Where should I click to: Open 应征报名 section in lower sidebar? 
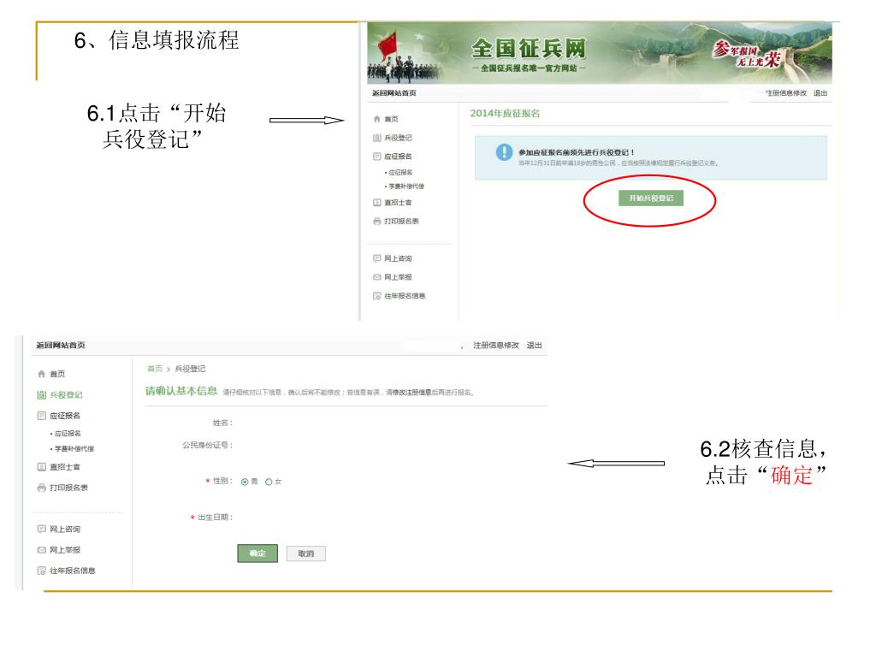click(65, 416)
